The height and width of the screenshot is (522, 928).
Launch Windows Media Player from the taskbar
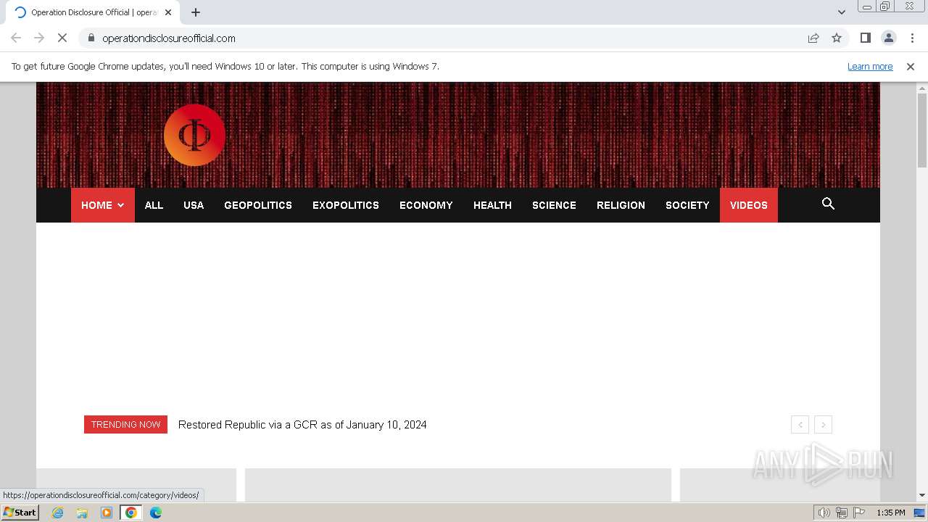[107, 513]
